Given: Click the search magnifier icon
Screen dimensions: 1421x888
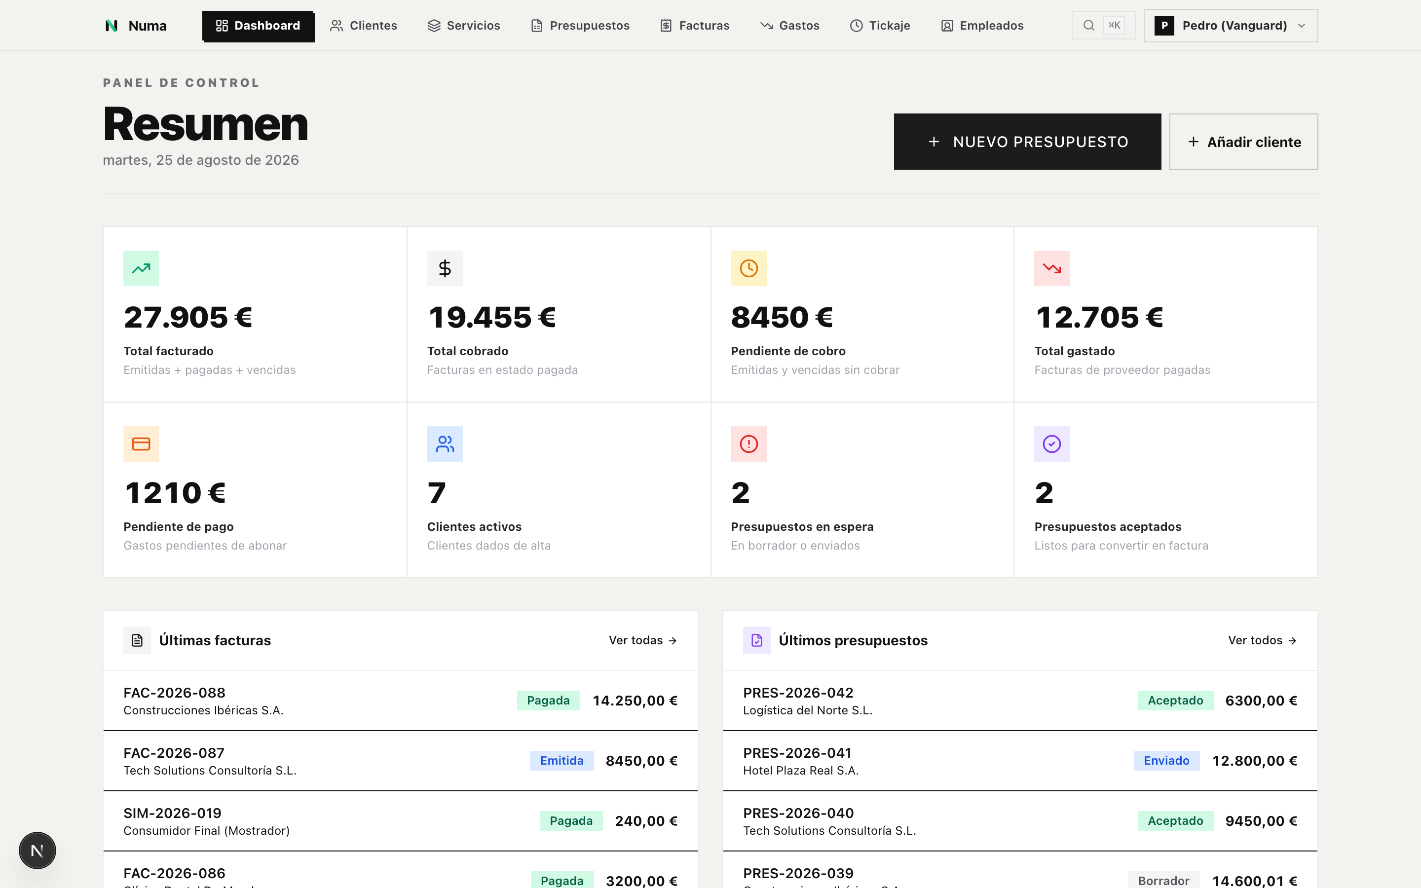Looking at the screenshot, I should tap(1088, 25).
